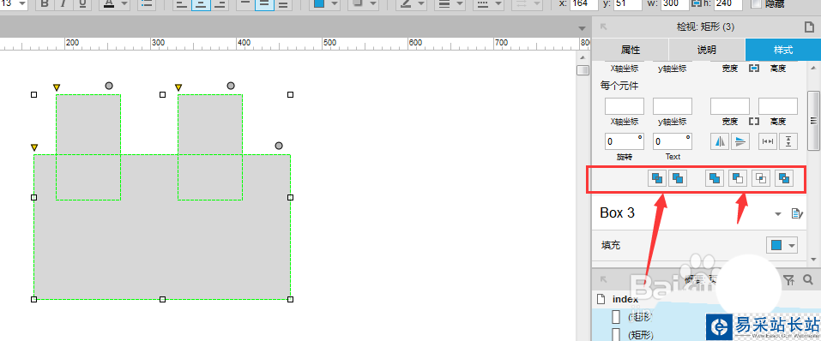Unite the selected shapes
The height and width of the screenshot is (341, 821).
pyautogui.click(x=715, y=178)
